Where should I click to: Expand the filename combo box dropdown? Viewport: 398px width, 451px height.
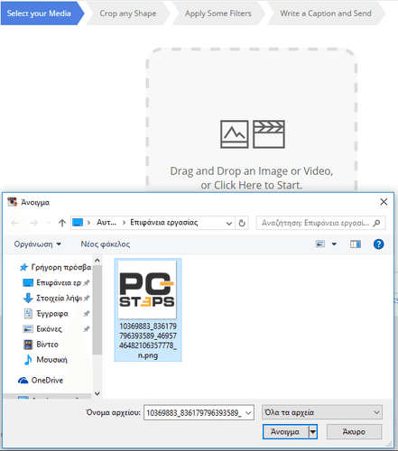pyautogui.click(x=248, y=413)
